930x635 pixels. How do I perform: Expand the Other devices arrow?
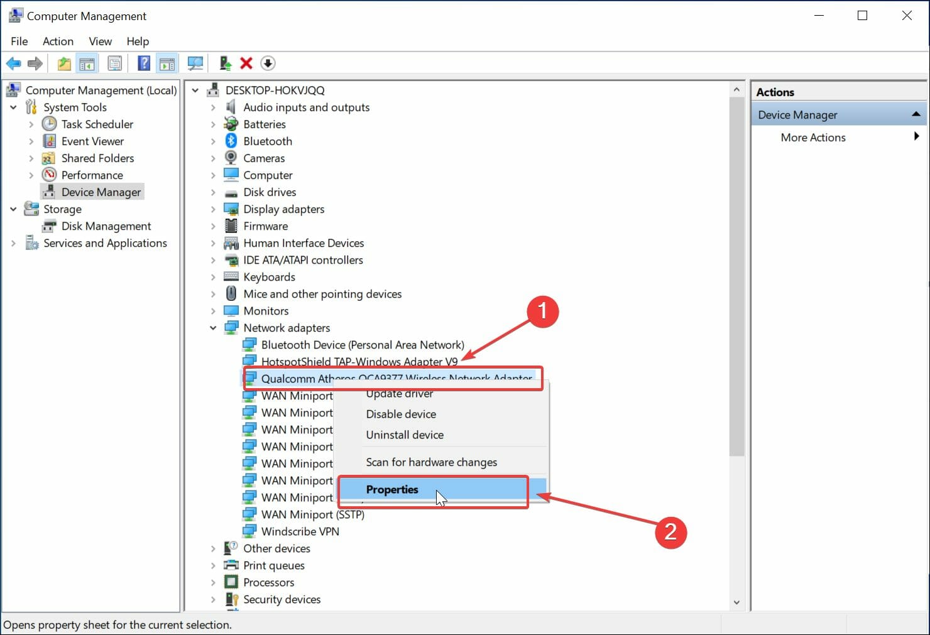pos(213,548)
